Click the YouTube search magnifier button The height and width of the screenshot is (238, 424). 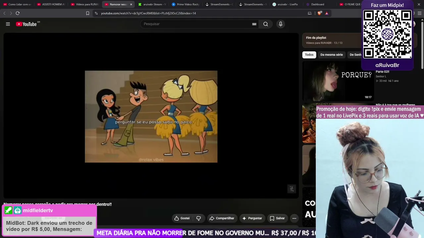point(266,24)
